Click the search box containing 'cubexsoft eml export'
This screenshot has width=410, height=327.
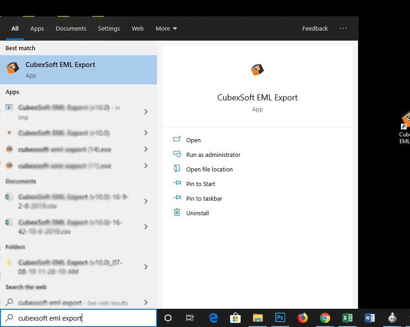[x=79, y=318]
